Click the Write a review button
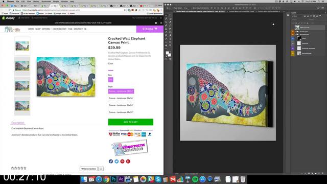Image resolution: width=327 pixels, height=184 pixels. (88, 169)
